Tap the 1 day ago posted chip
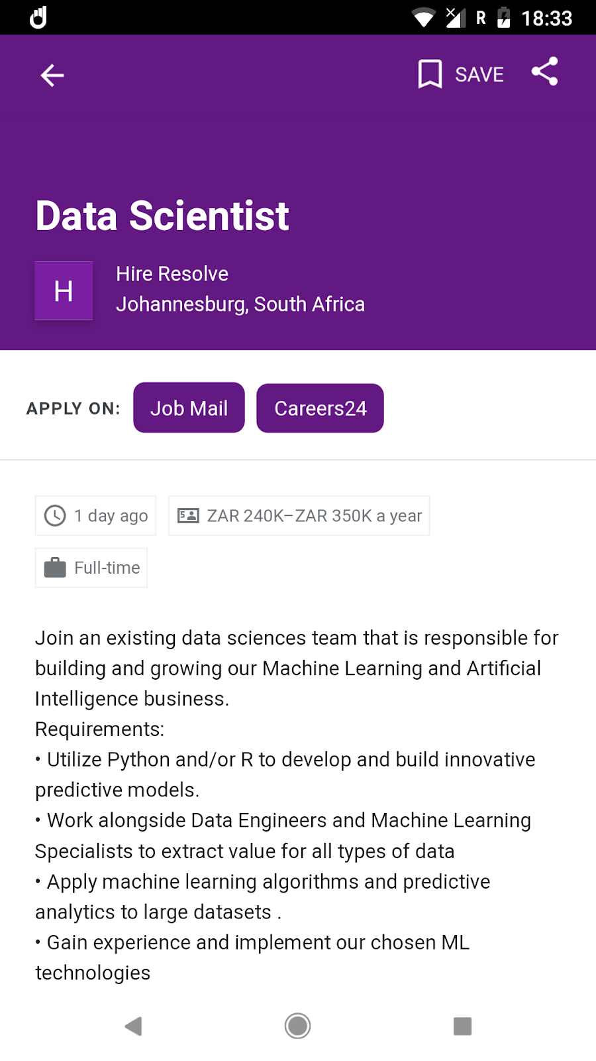 pos(95,515)
